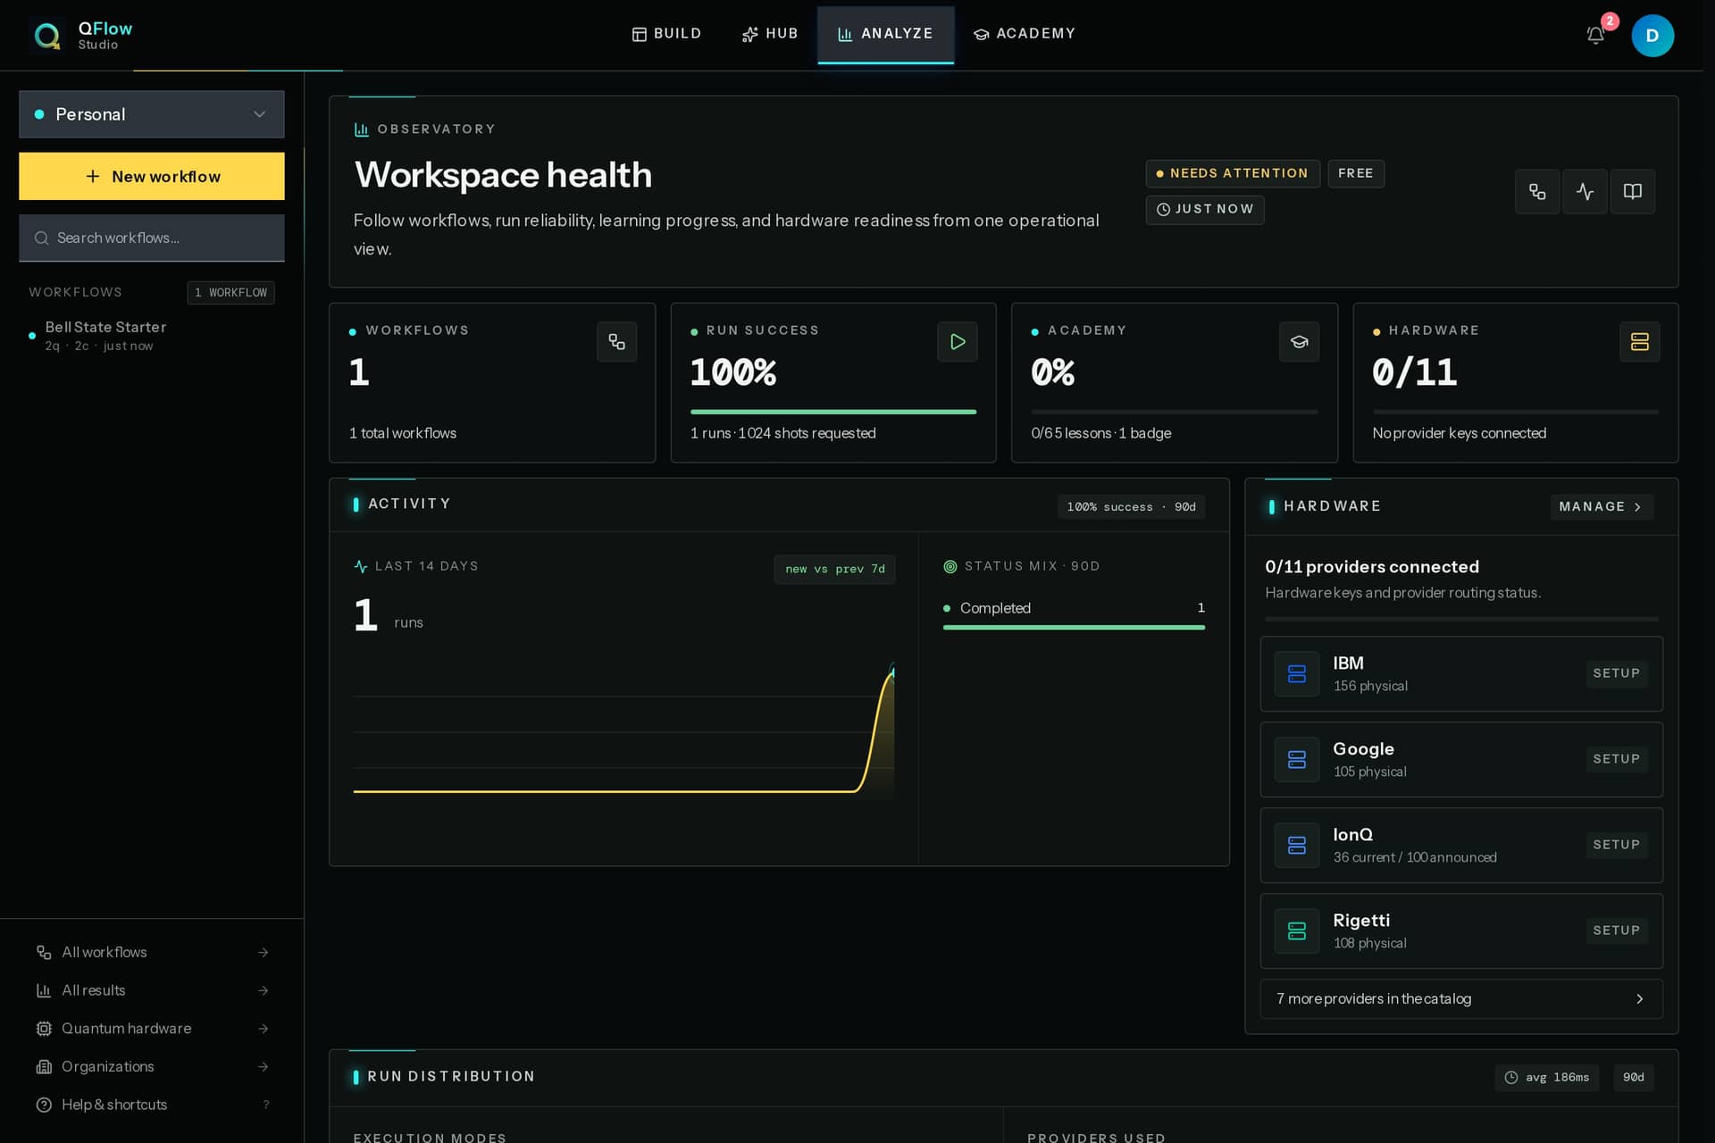
Task: Click the Observatory chart icon
Action: 362,129
